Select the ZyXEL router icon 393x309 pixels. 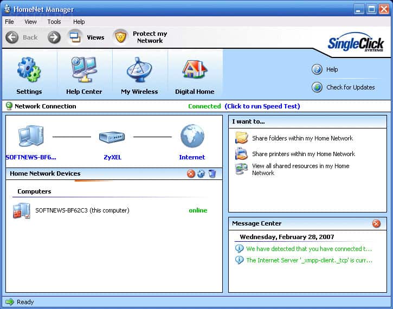(112, 137)
